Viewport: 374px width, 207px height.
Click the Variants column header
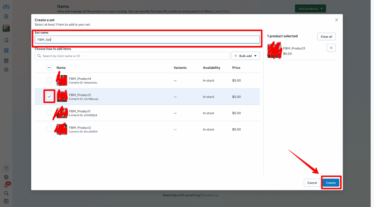[180, 68]
